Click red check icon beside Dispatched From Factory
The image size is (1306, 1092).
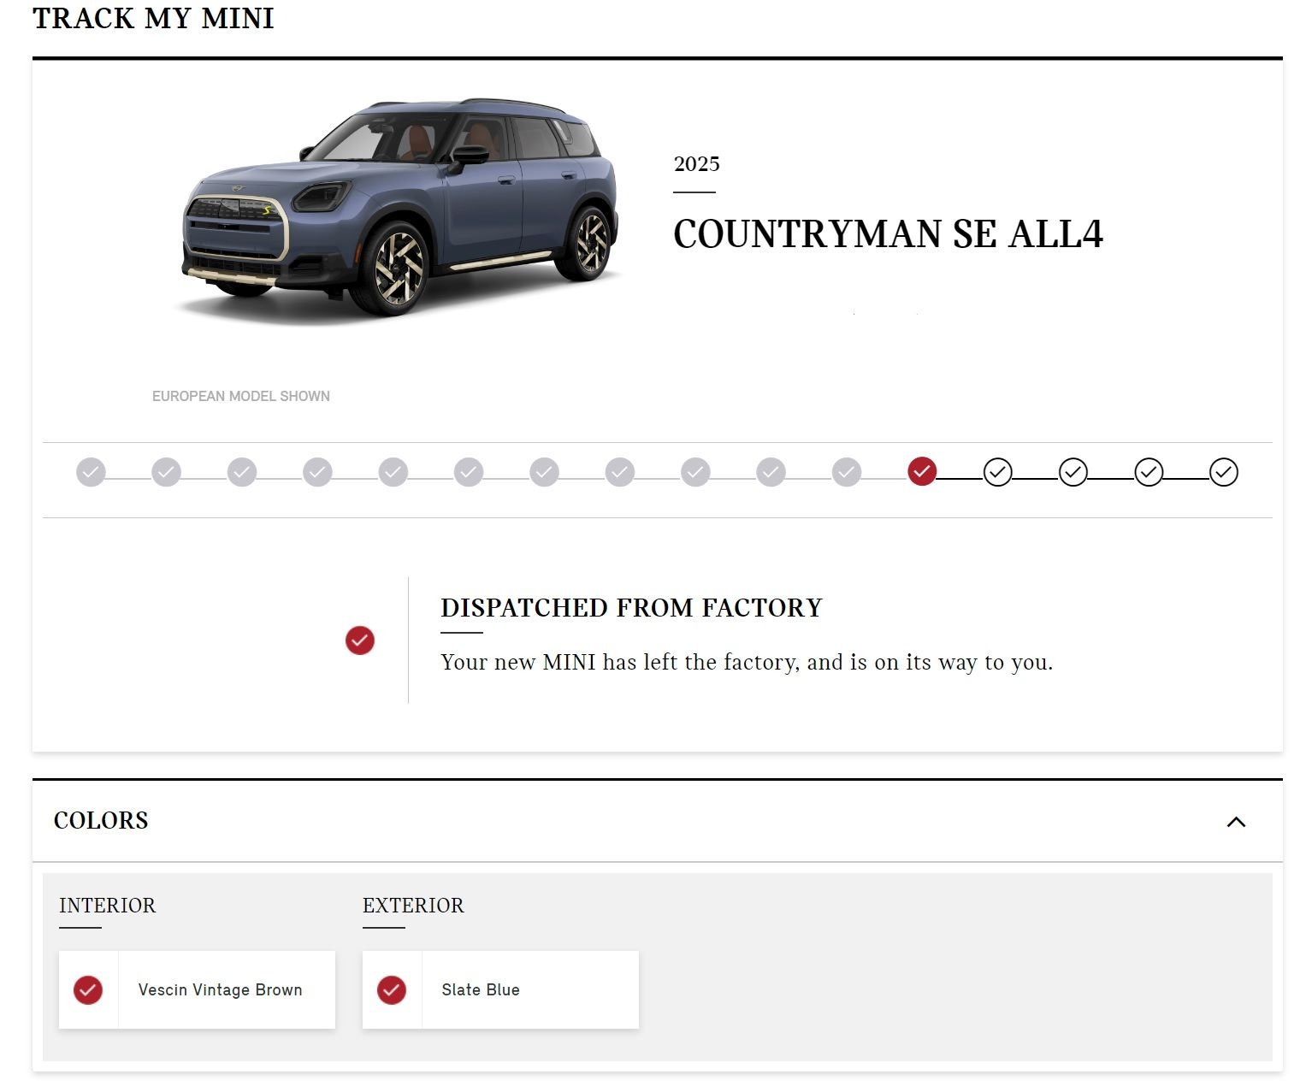pyautogui.click(x=359, y=640)
